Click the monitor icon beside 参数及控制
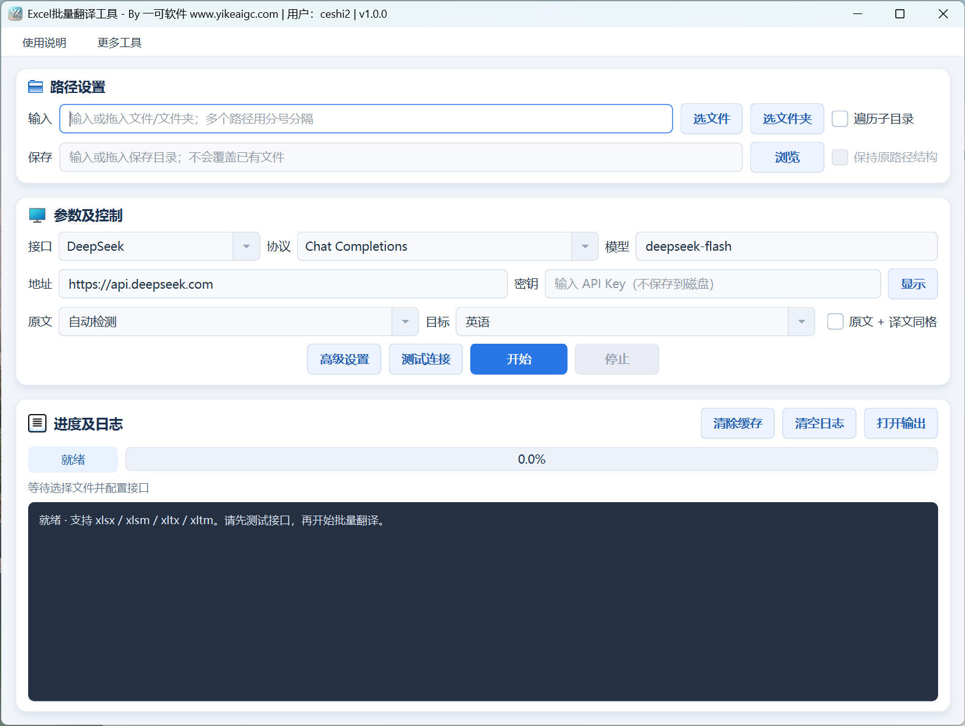 pyautogui.click(x=37, y=215)
